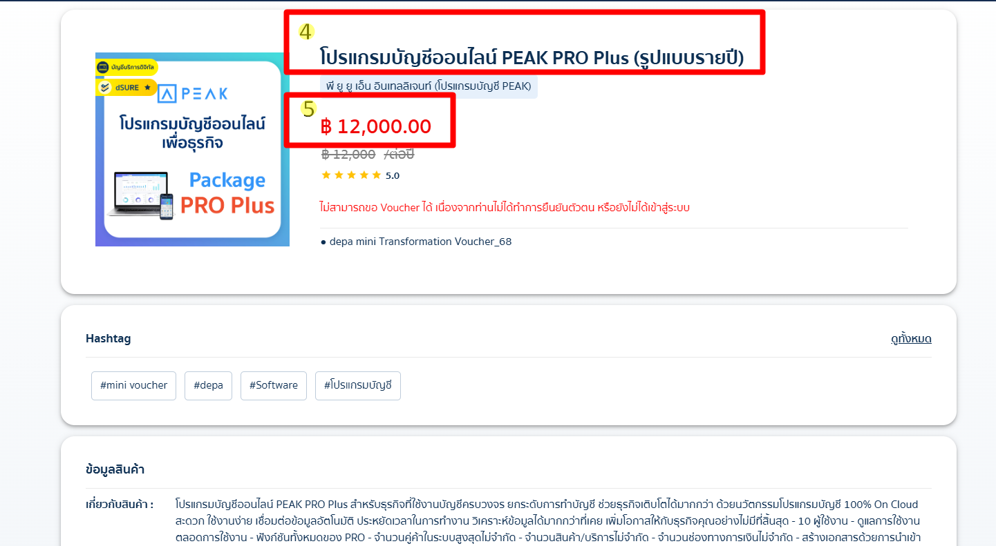Viewport: 996px width, 546px height.
Task: Select the #Software hashtag chip
Action: point(274,385)
